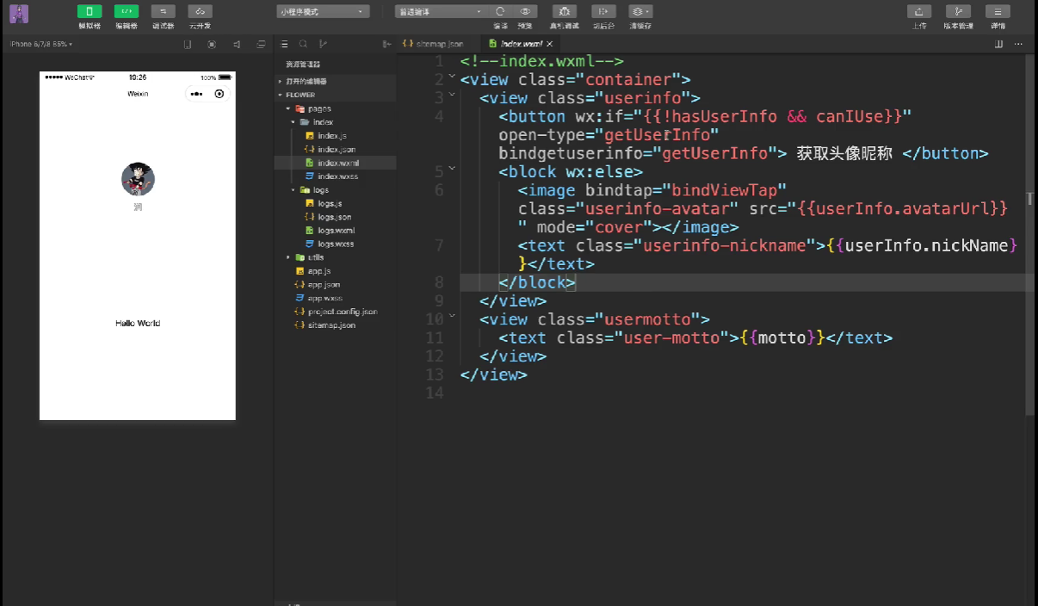
Task: Expand the utils folder
Action: pos(335,257)
